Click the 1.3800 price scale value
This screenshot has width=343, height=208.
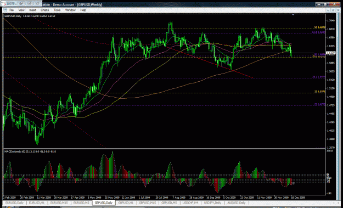pos(330,139)
